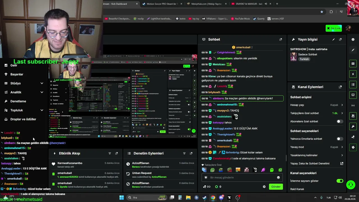
Task: Pop out the Sohbet chat panel
Action: tap(280, 40)
